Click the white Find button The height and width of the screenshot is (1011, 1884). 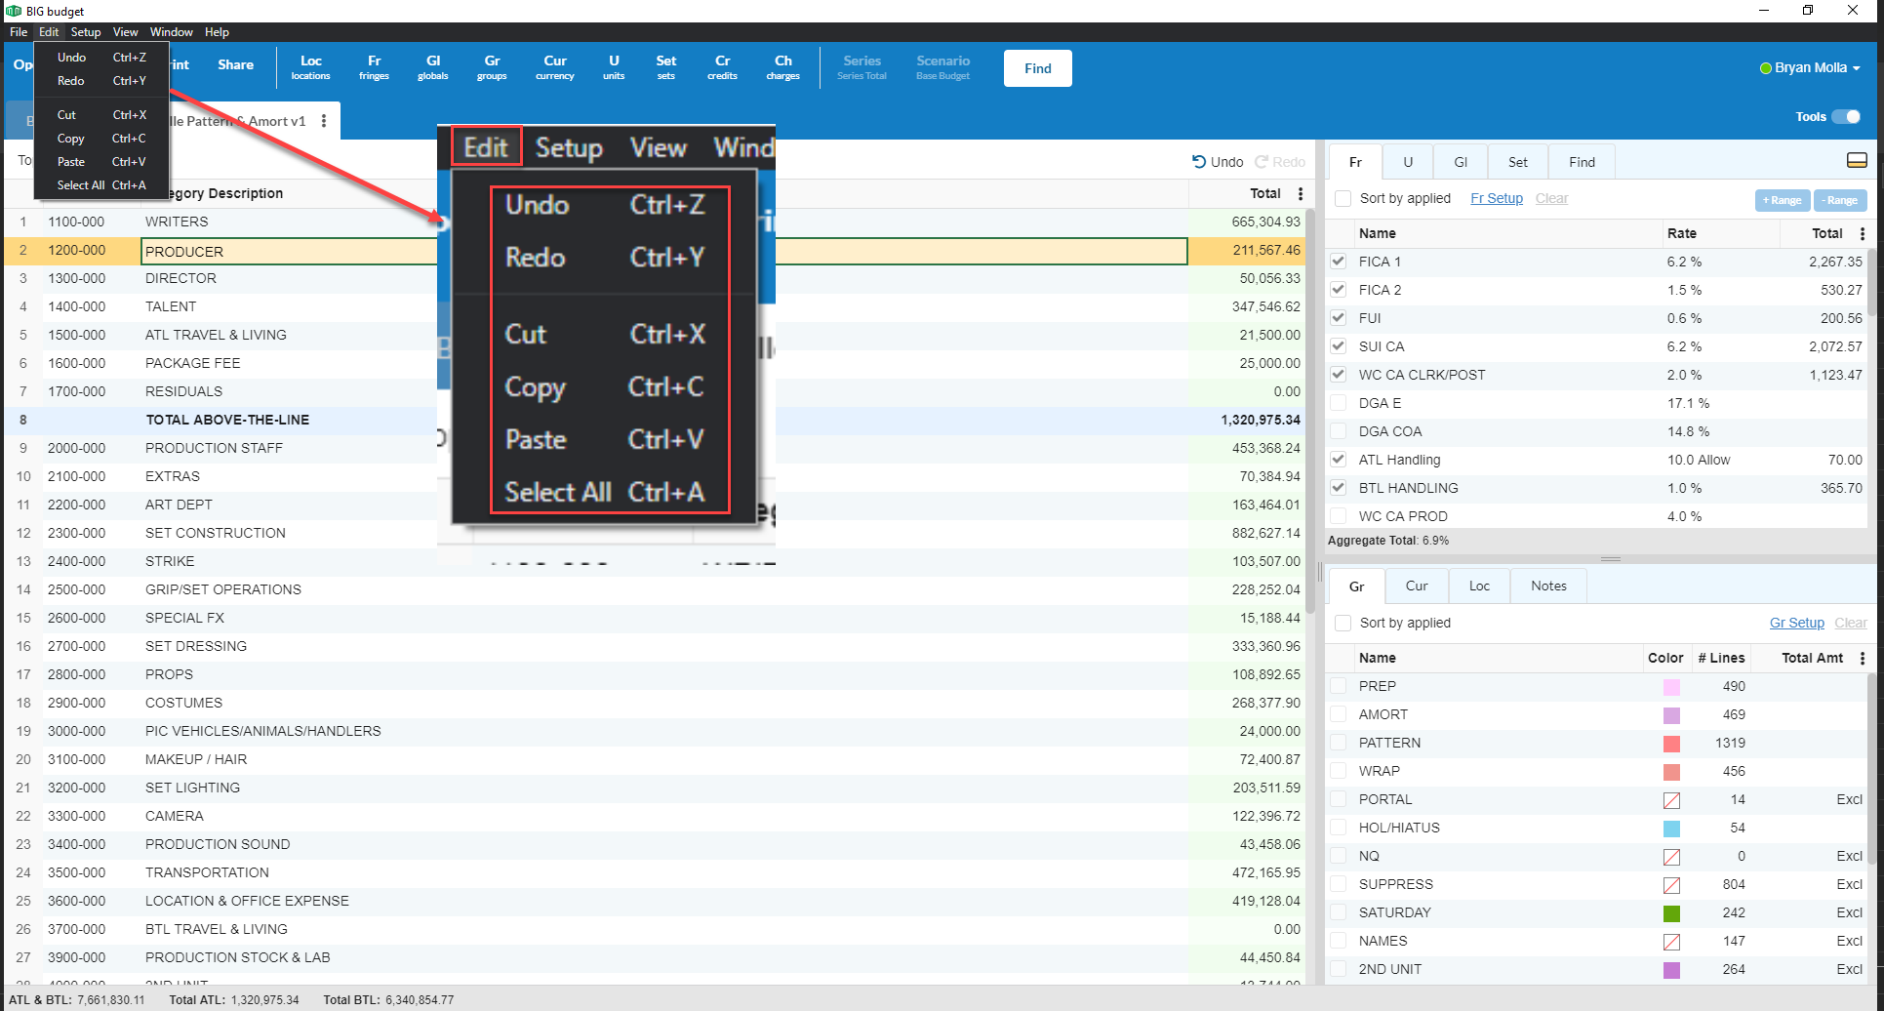tap(1038, 68)
